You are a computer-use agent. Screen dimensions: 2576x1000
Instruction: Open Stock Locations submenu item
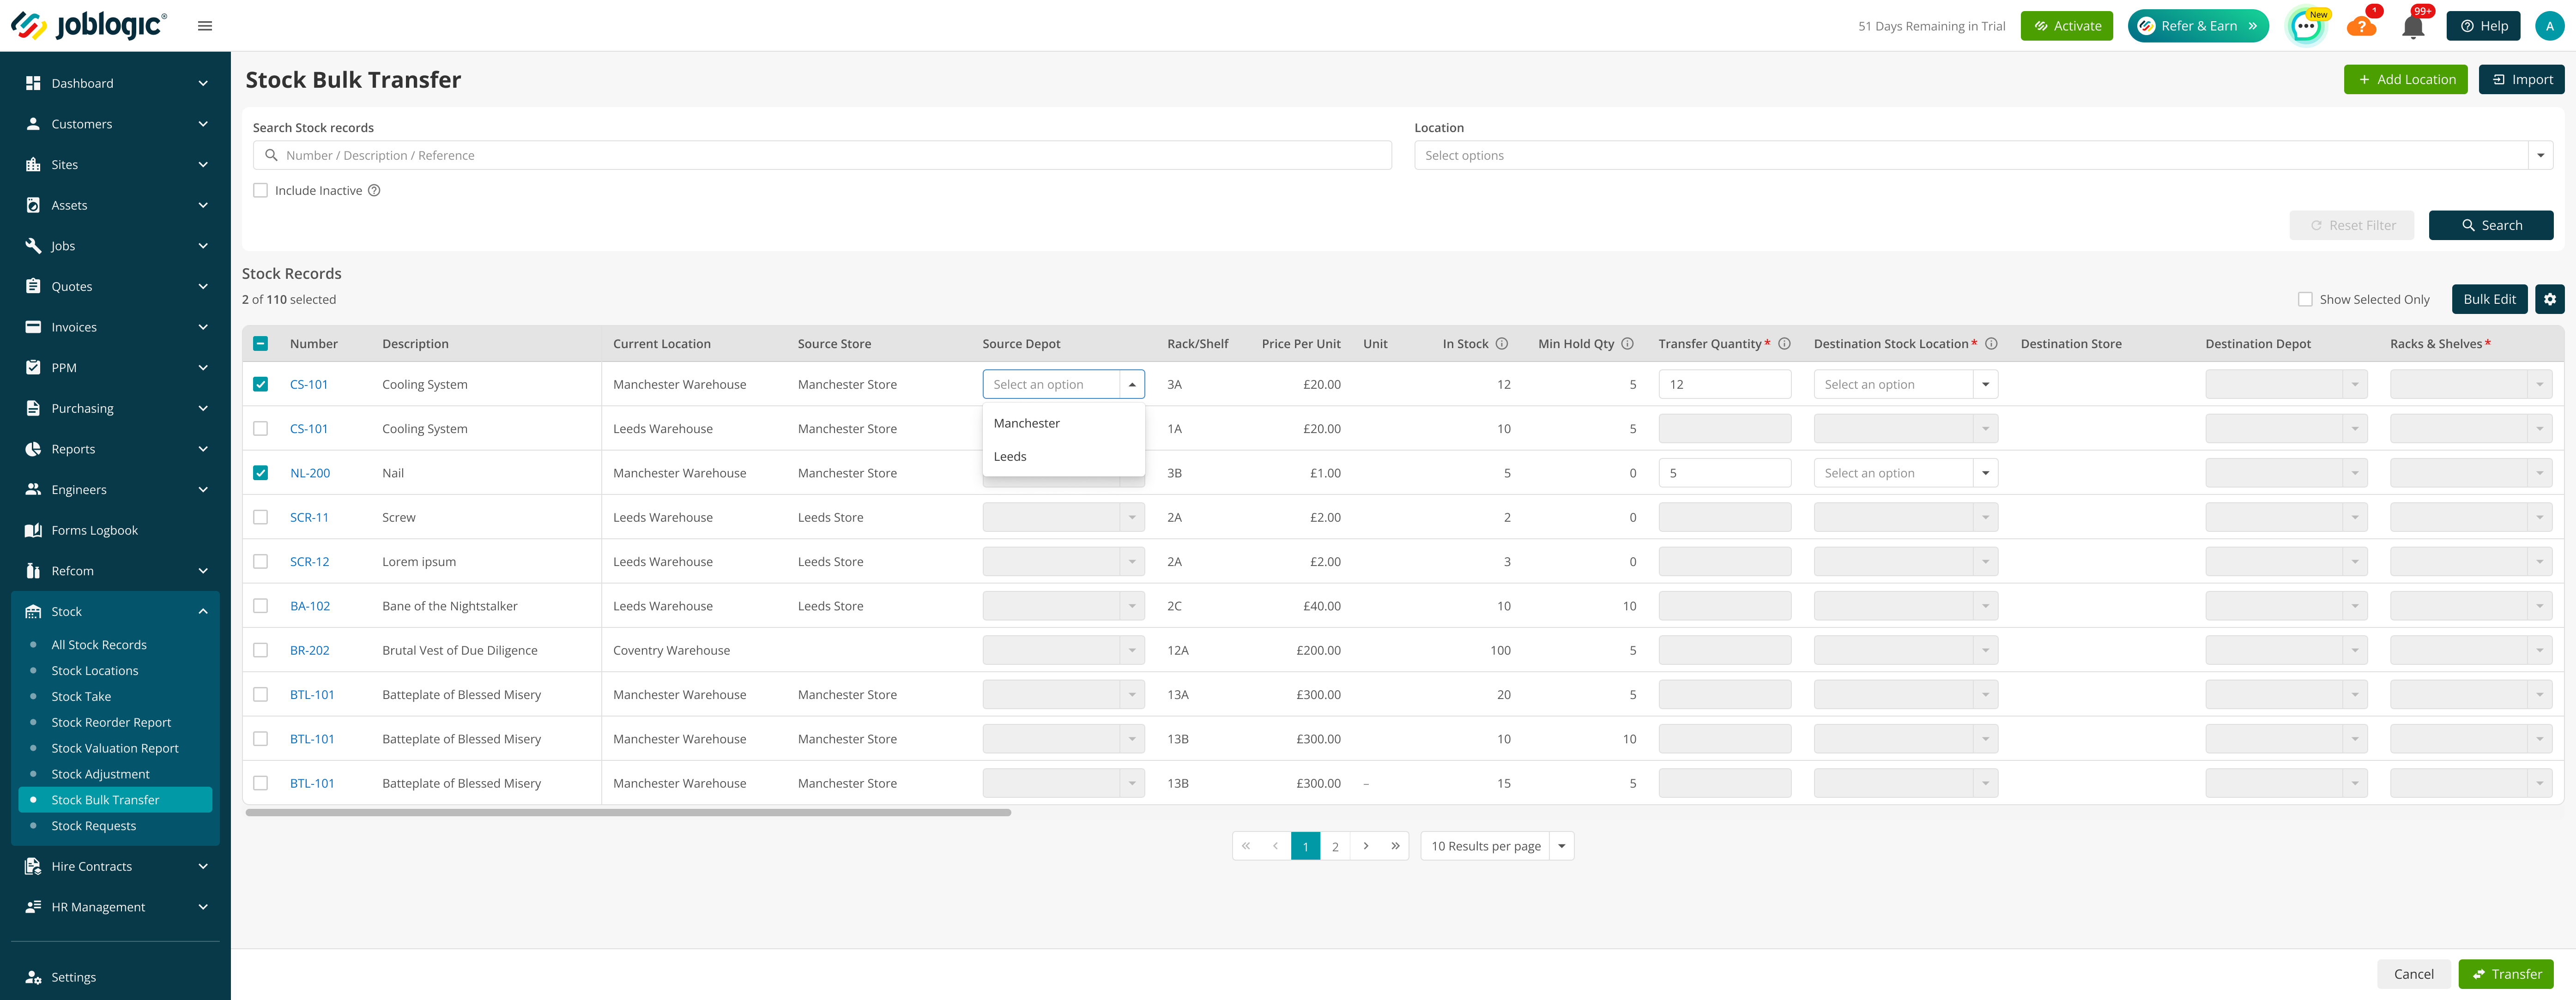[95, 671]
